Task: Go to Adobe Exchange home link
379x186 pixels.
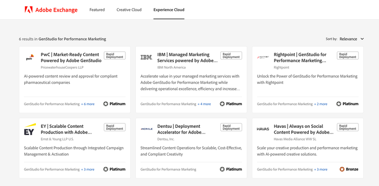Action: (x=51, y=10)
